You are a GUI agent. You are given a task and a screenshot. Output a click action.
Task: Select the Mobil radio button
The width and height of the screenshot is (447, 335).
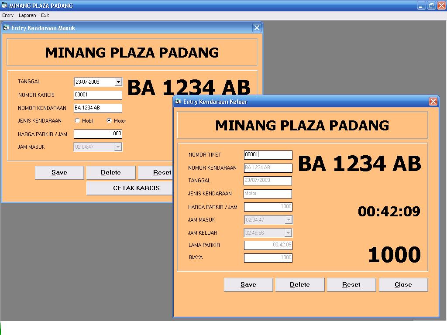[x=77, y=120]
